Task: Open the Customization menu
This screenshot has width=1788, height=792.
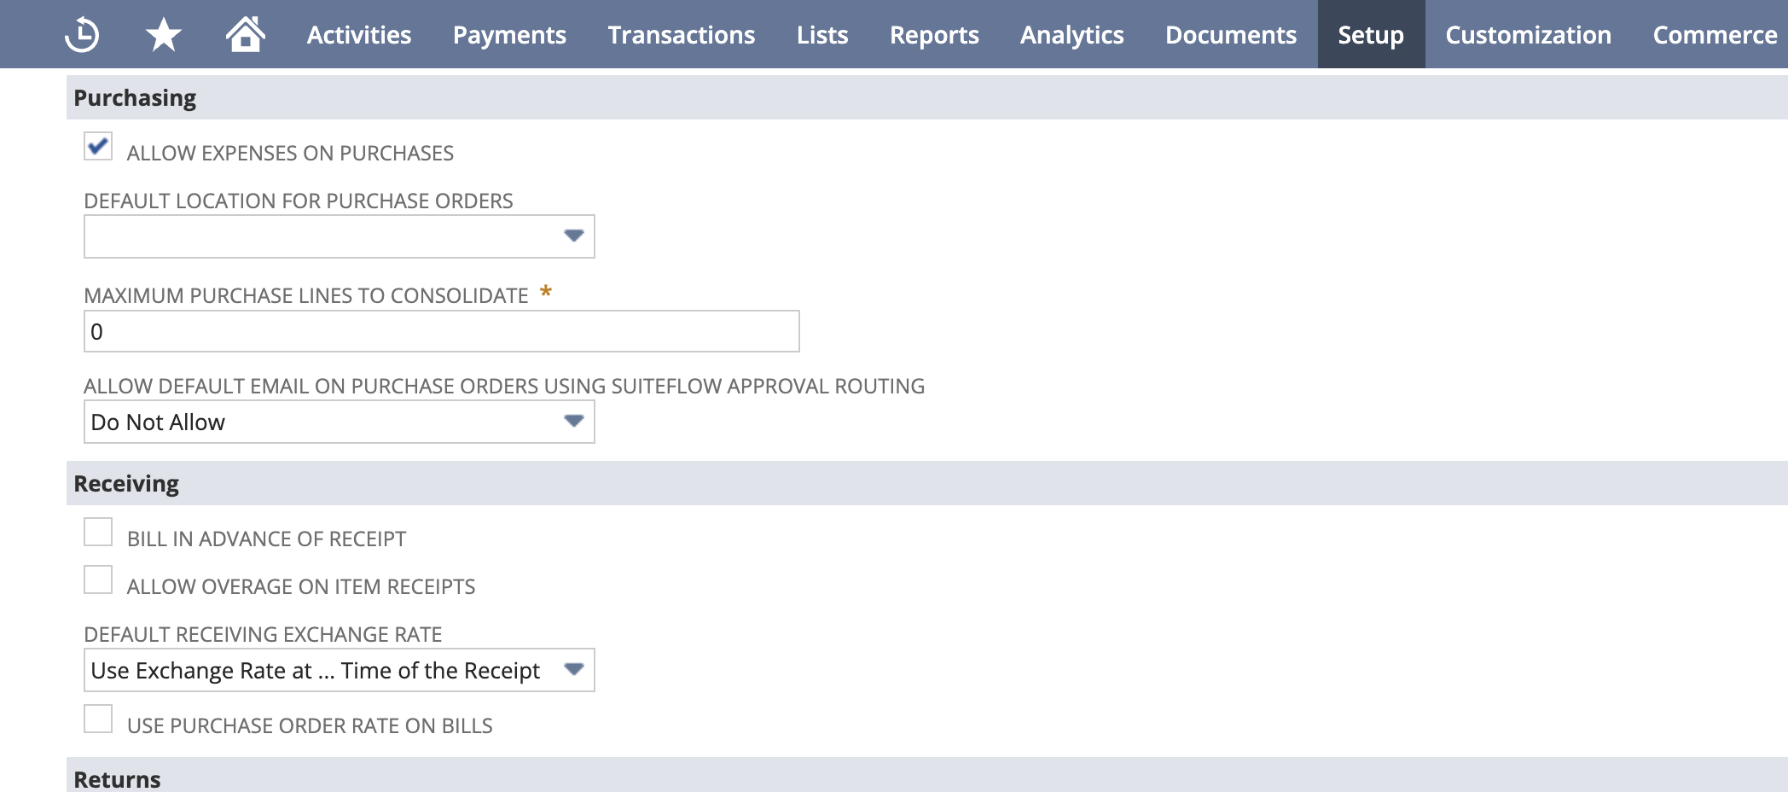Action: (x=1528, y=35)
